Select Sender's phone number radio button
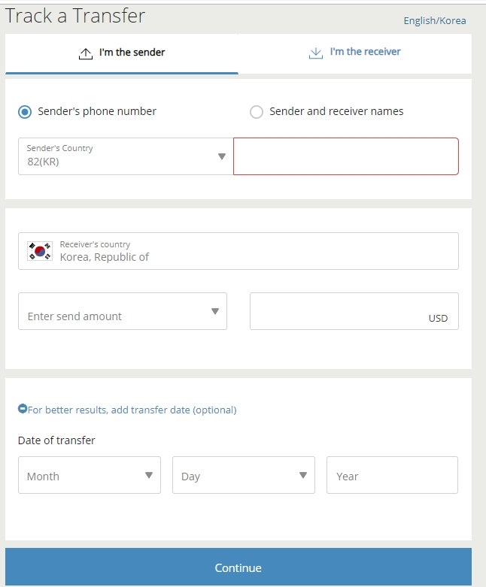This screenshot has height=587, width=486. click(x=25, y=111)
